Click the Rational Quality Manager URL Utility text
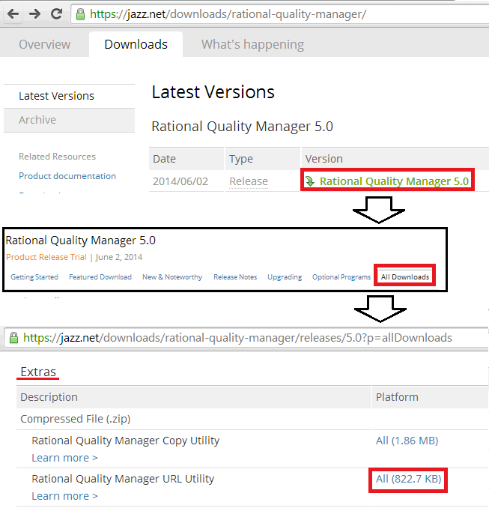 click(x=123, y=479)
